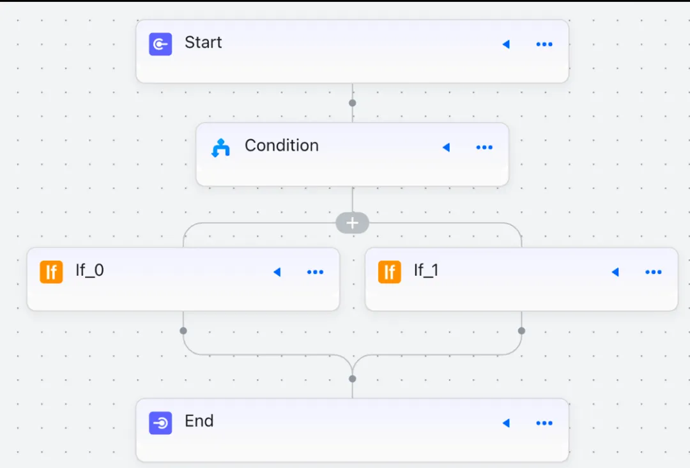Click the purple End node icon
The image size is (690, 468).
click(160, 423)
